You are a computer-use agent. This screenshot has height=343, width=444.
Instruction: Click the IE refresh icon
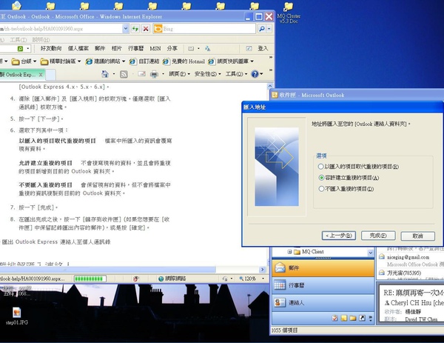(135, 29)
